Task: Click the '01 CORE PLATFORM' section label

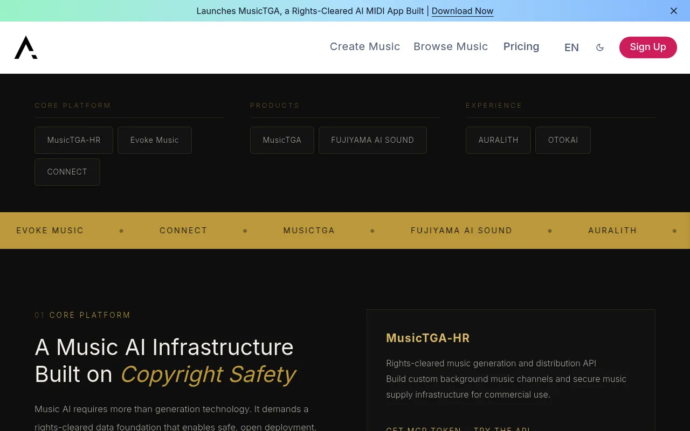Action: (x=82, y=315)
